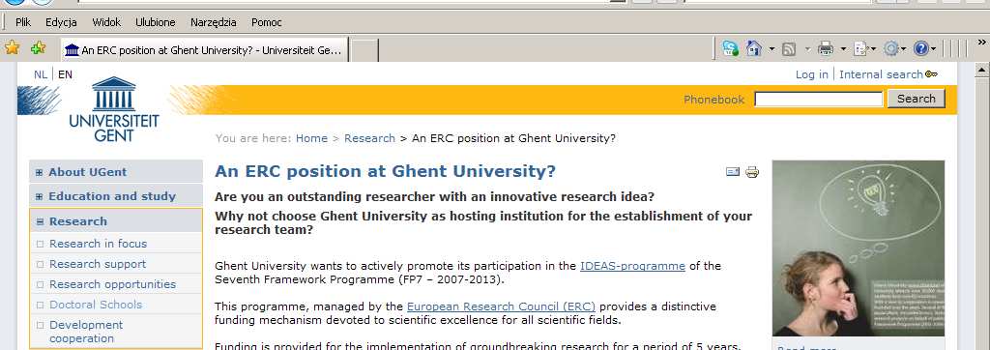Screen dimensions: 990x350
Task: Click the email-this-page envelope icon
Action: pyautogui.click(x=733, y=171)
